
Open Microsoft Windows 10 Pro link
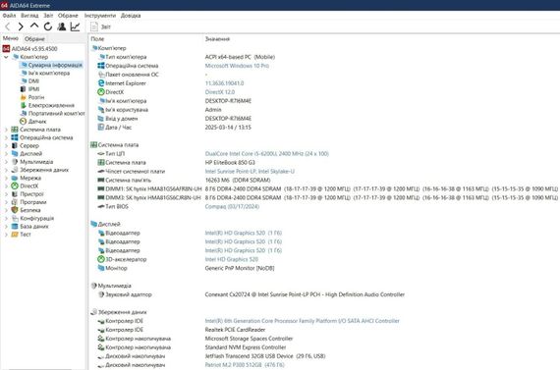pos(237,66)
